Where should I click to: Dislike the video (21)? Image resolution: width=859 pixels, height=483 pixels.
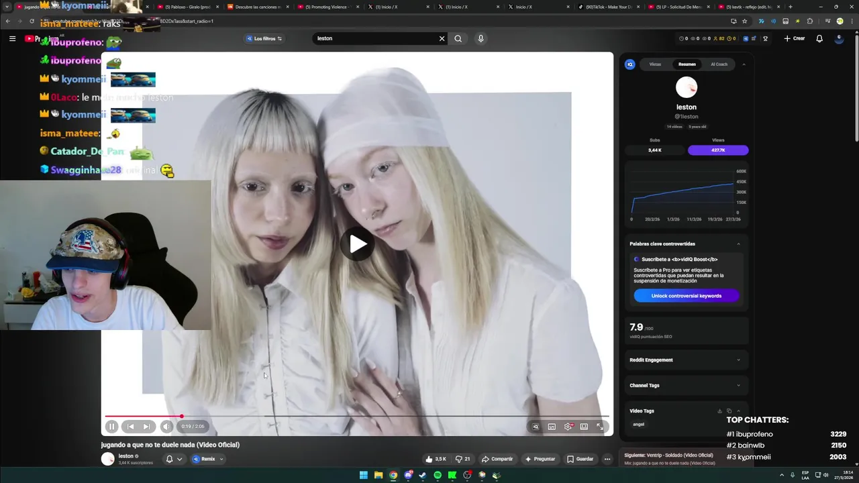point(463,459)
